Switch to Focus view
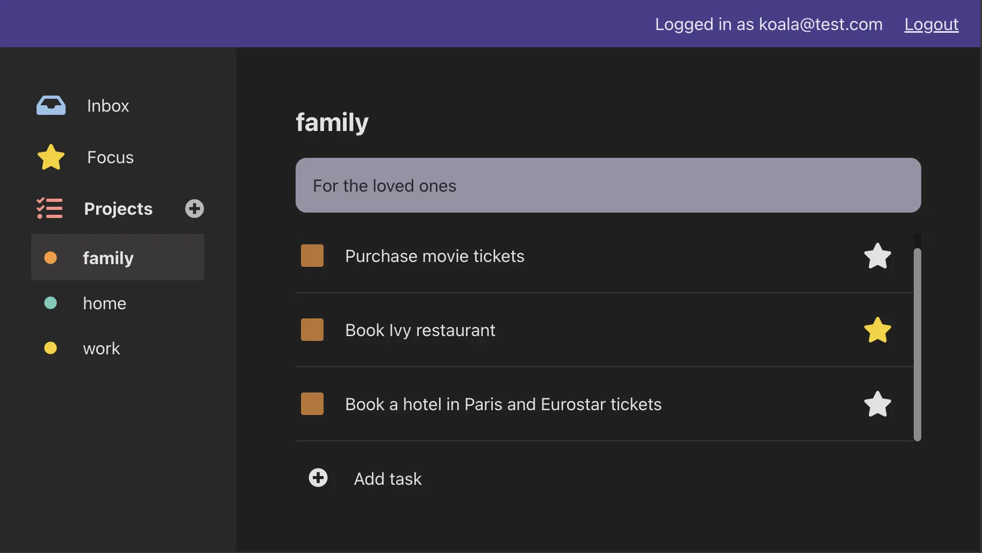Viewport: 982px width, 553px height. point(110,157)
